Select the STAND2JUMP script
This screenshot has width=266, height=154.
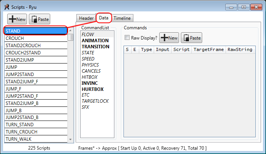coord(35,60)
